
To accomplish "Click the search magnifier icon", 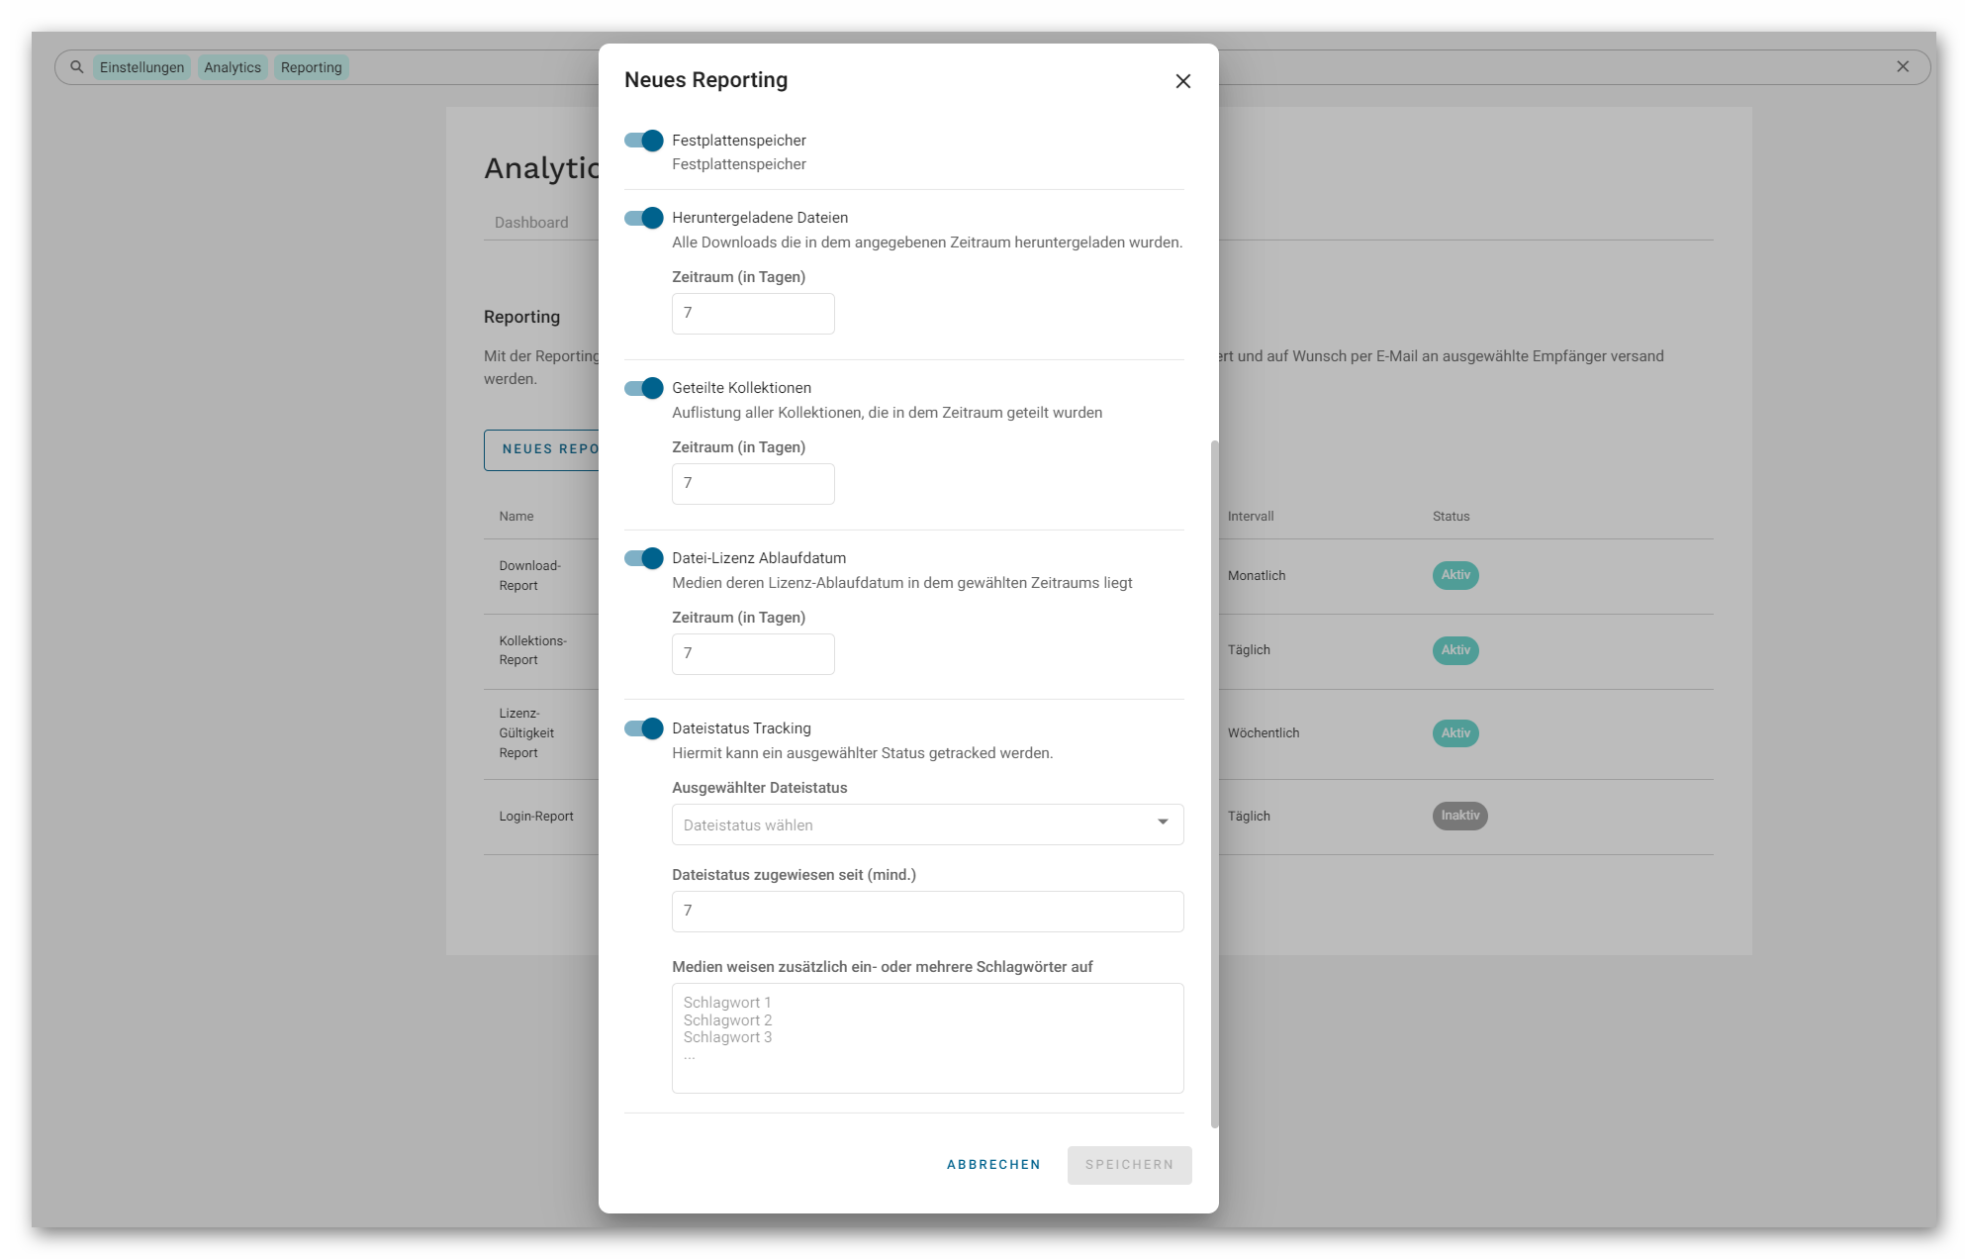I will point(76,67).
